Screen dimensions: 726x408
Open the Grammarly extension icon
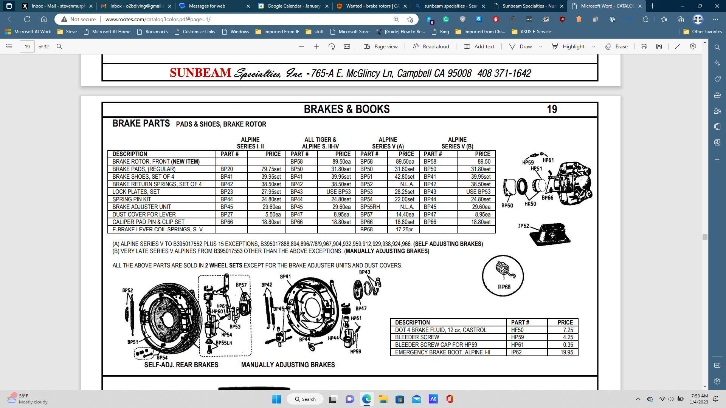point(446,19)
